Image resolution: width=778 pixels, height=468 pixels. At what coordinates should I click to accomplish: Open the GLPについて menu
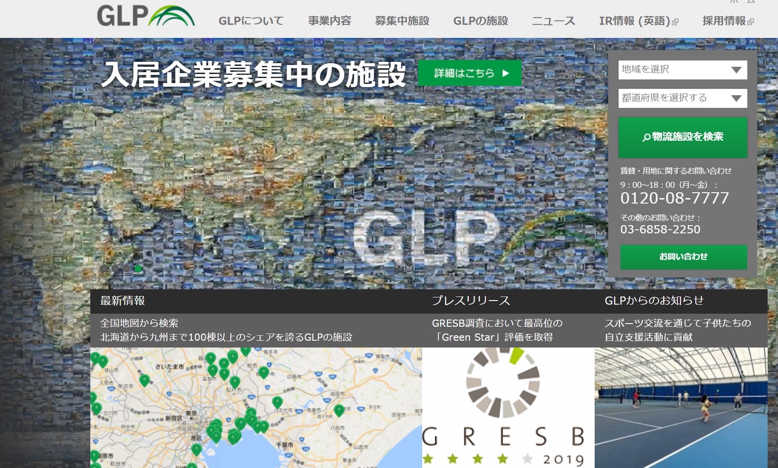[251, 21]
